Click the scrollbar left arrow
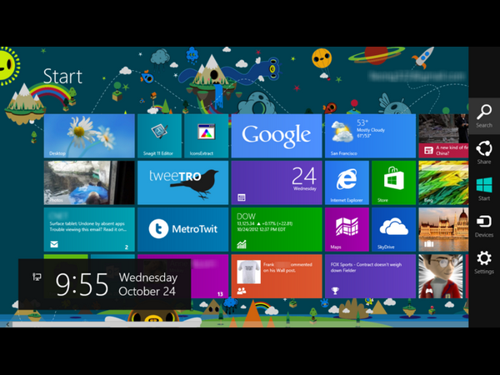The image size is (500, 375). click(x=7, y=324)
